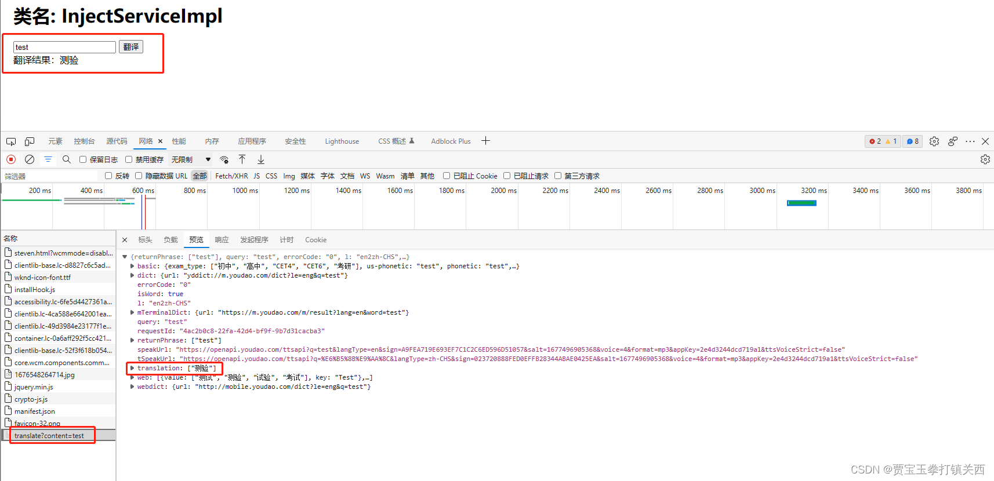Filter requests by CSS type
Image resolution: width=994 pixels, height=481 pixels.
pyautogui.click(x=271, y=176)
